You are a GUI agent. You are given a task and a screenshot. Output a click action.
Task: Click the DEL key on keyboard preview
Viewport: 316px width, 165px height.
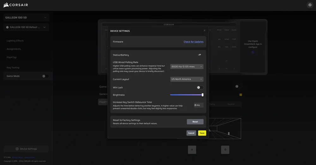(x=219, y=47)
